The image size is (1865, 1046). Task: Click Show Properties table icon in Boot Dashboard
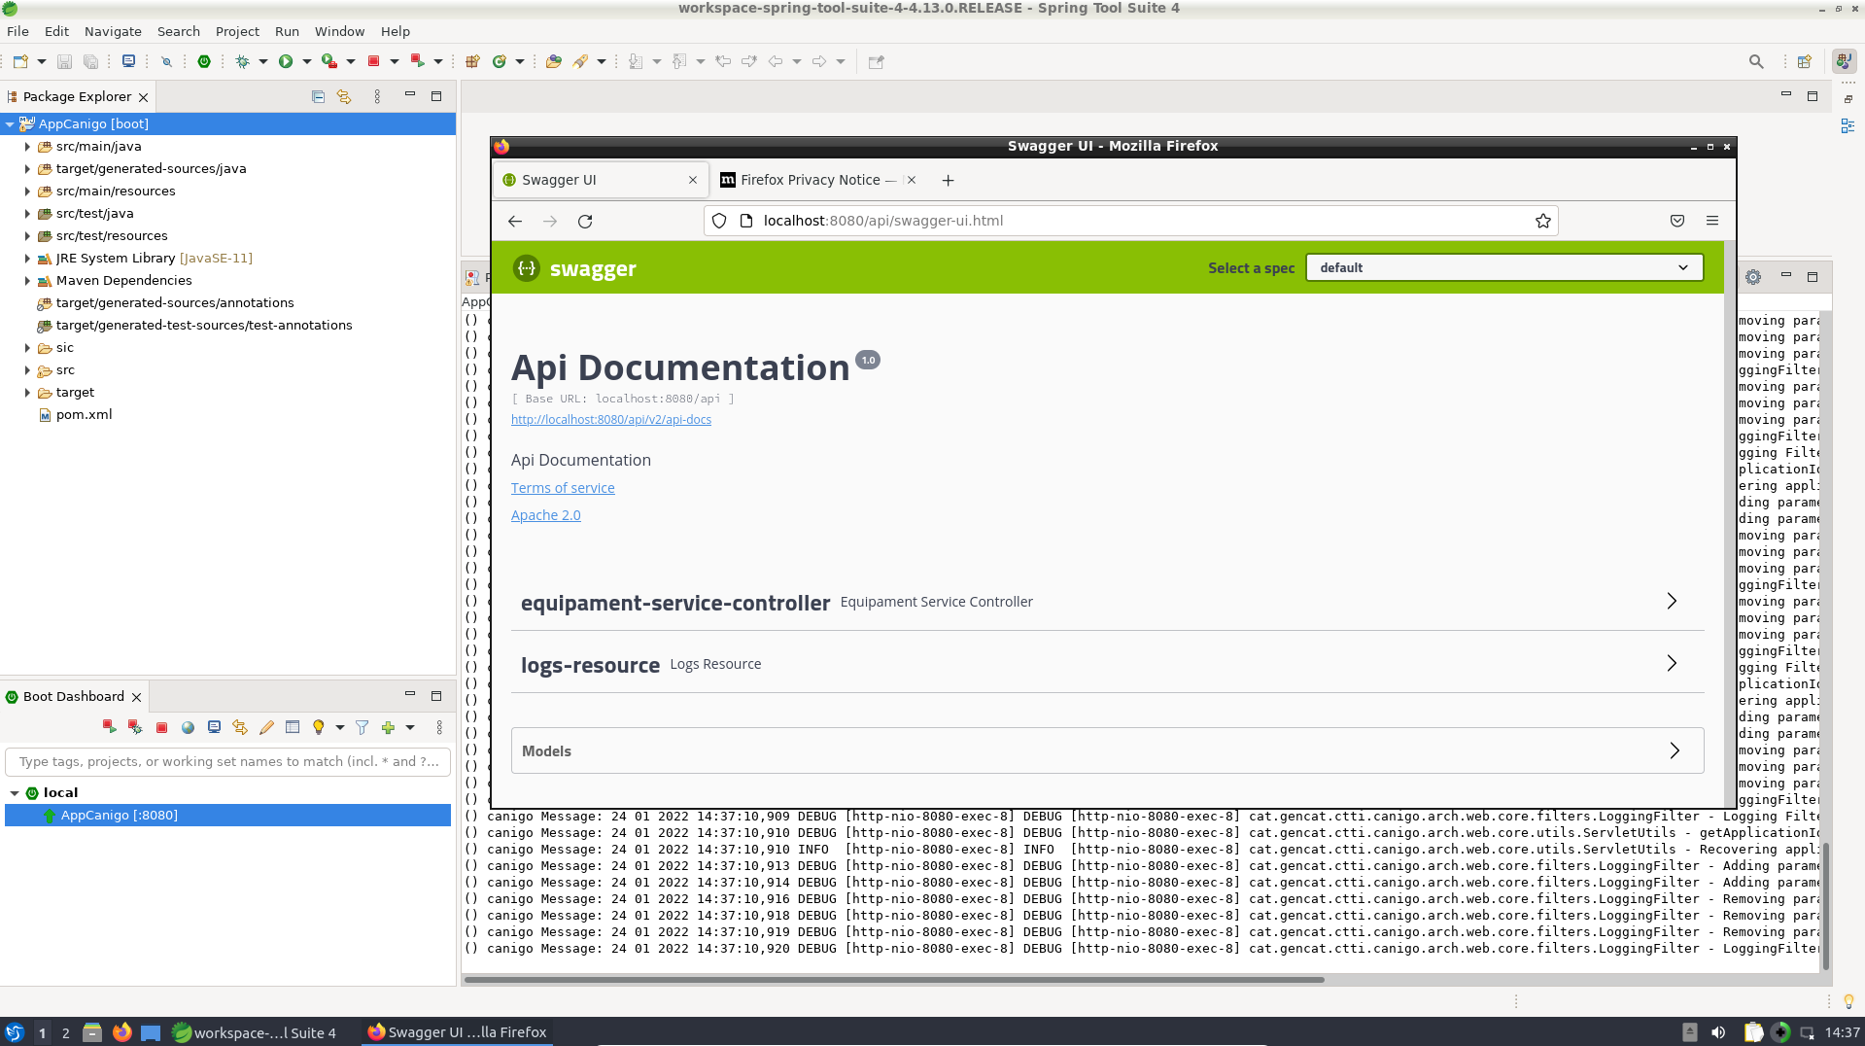tap(293, 727)
